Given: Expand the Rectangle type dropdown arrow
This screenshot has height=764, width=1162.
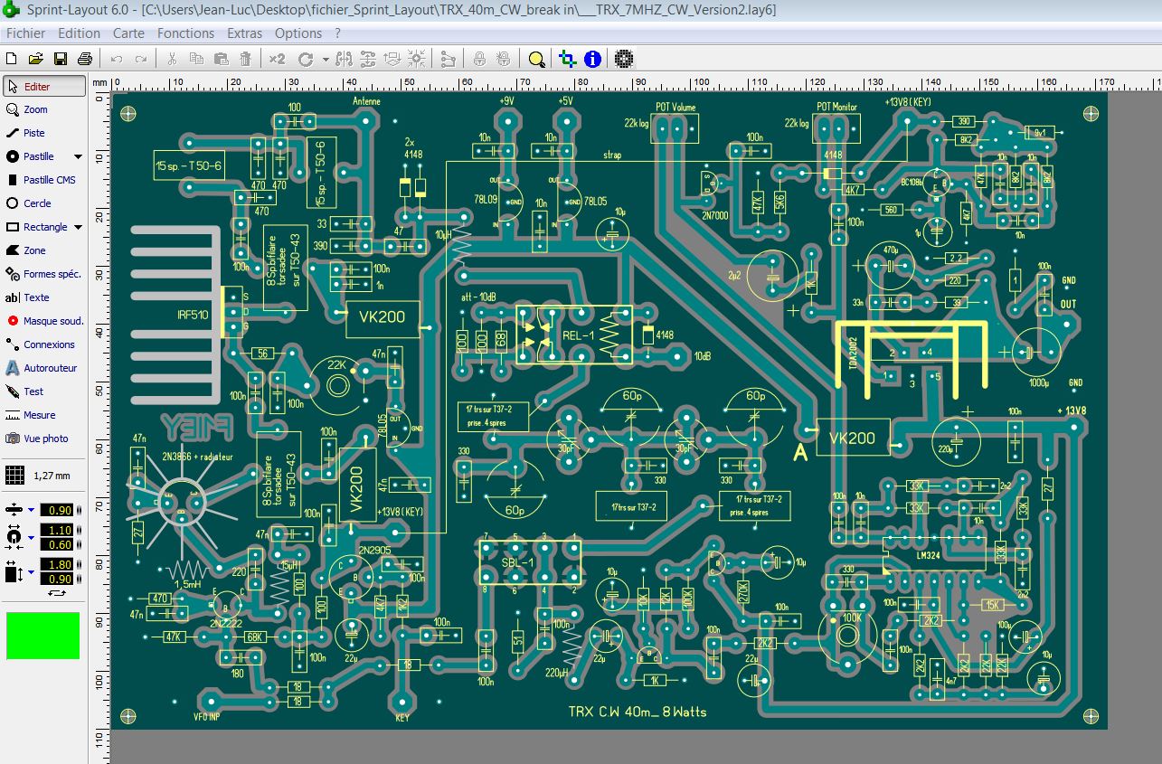Looking at the screenshot, I should click(x=78, y=227).
